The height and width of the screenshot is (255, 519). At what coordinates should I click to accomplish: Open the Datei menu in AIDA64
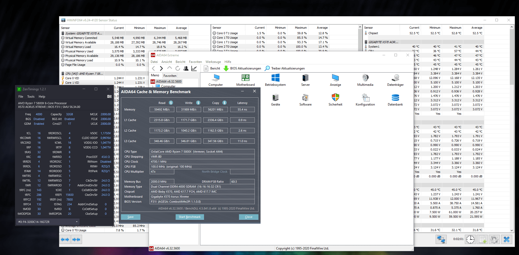click(x=154, y=62)
